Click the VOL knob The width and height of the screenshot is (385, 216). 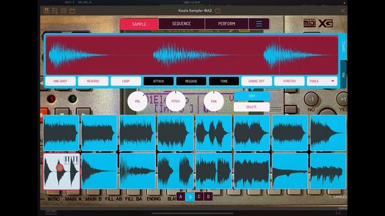coord(137,101)
